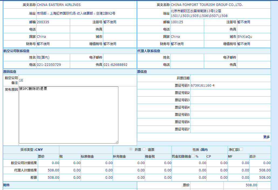Click the airline fax number 021-62688892
The height and width of the screenshot is (190, 278).
tap(115, 65)
